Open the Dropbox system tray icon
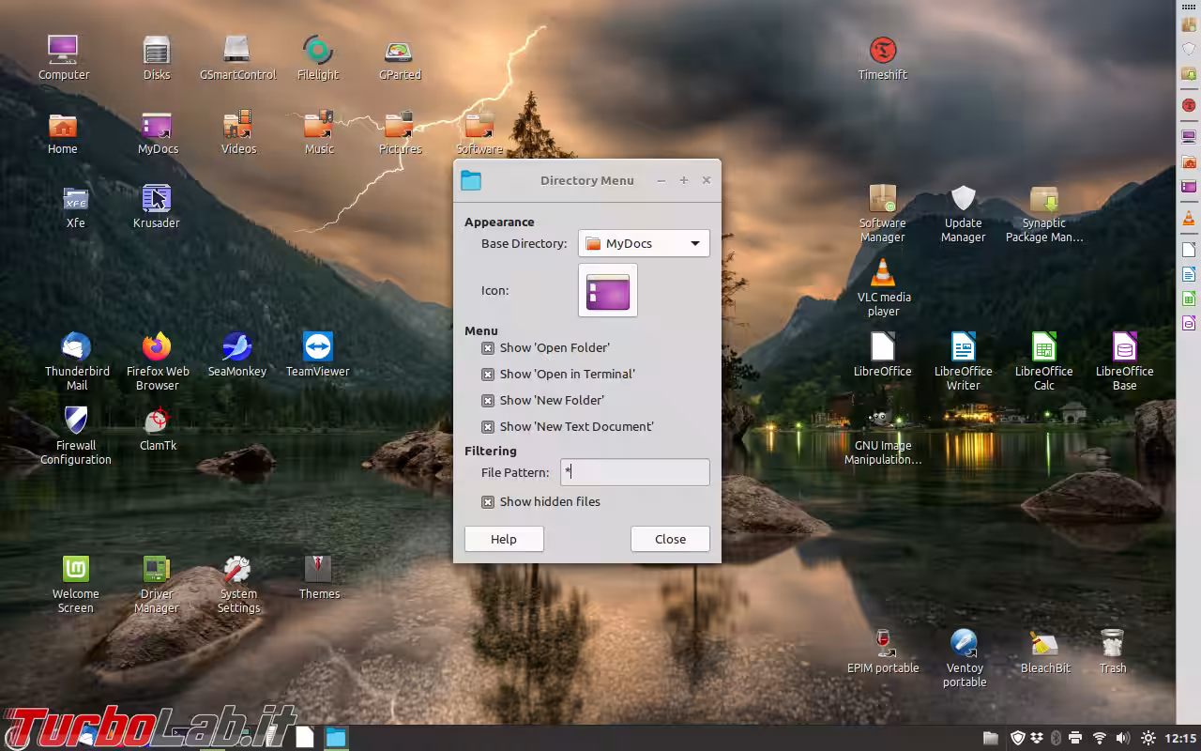1201x751 pixels. (1037, 738)
